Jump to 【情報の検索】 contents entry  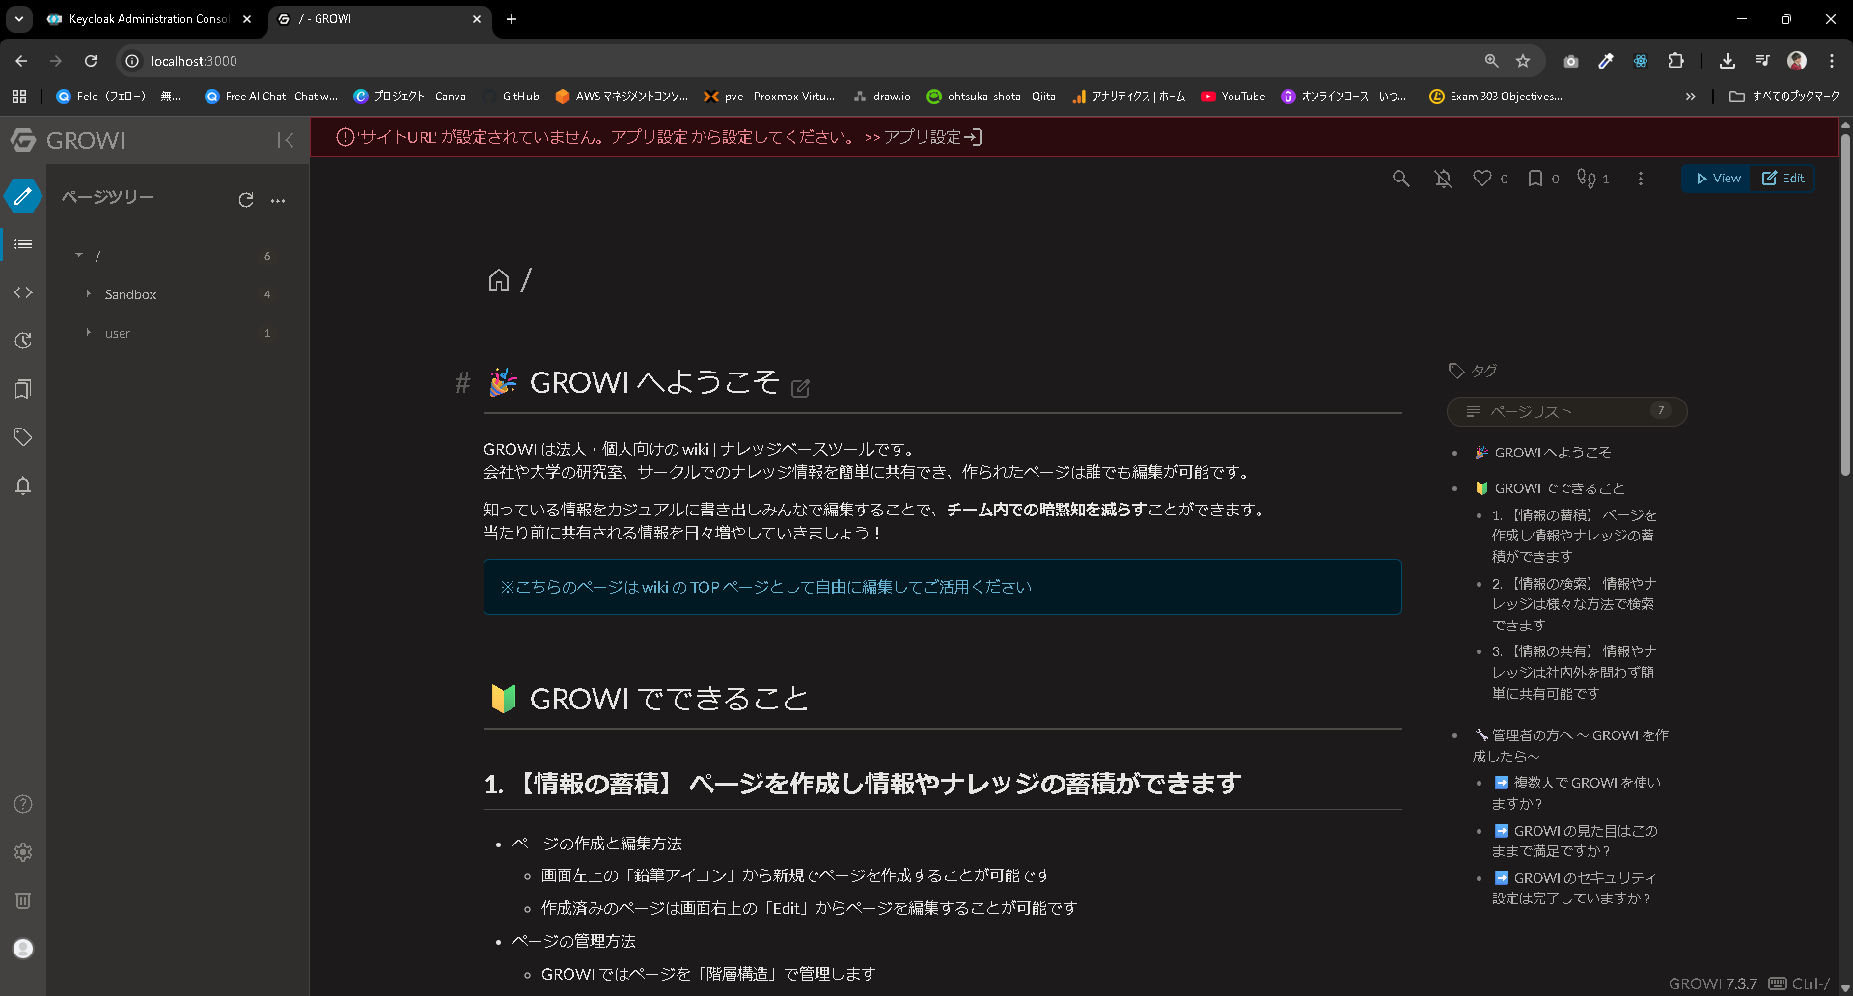click(x=1574, y=604)
